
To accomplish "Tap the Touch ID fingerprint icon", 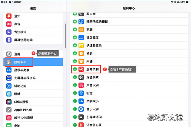I will [9, 118].
